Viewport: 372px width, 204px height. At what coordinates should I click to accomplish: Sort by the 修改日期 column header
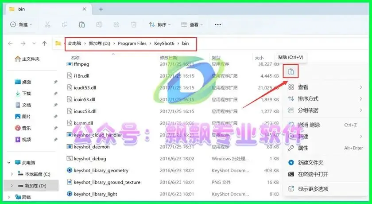(x=168, y=58)
